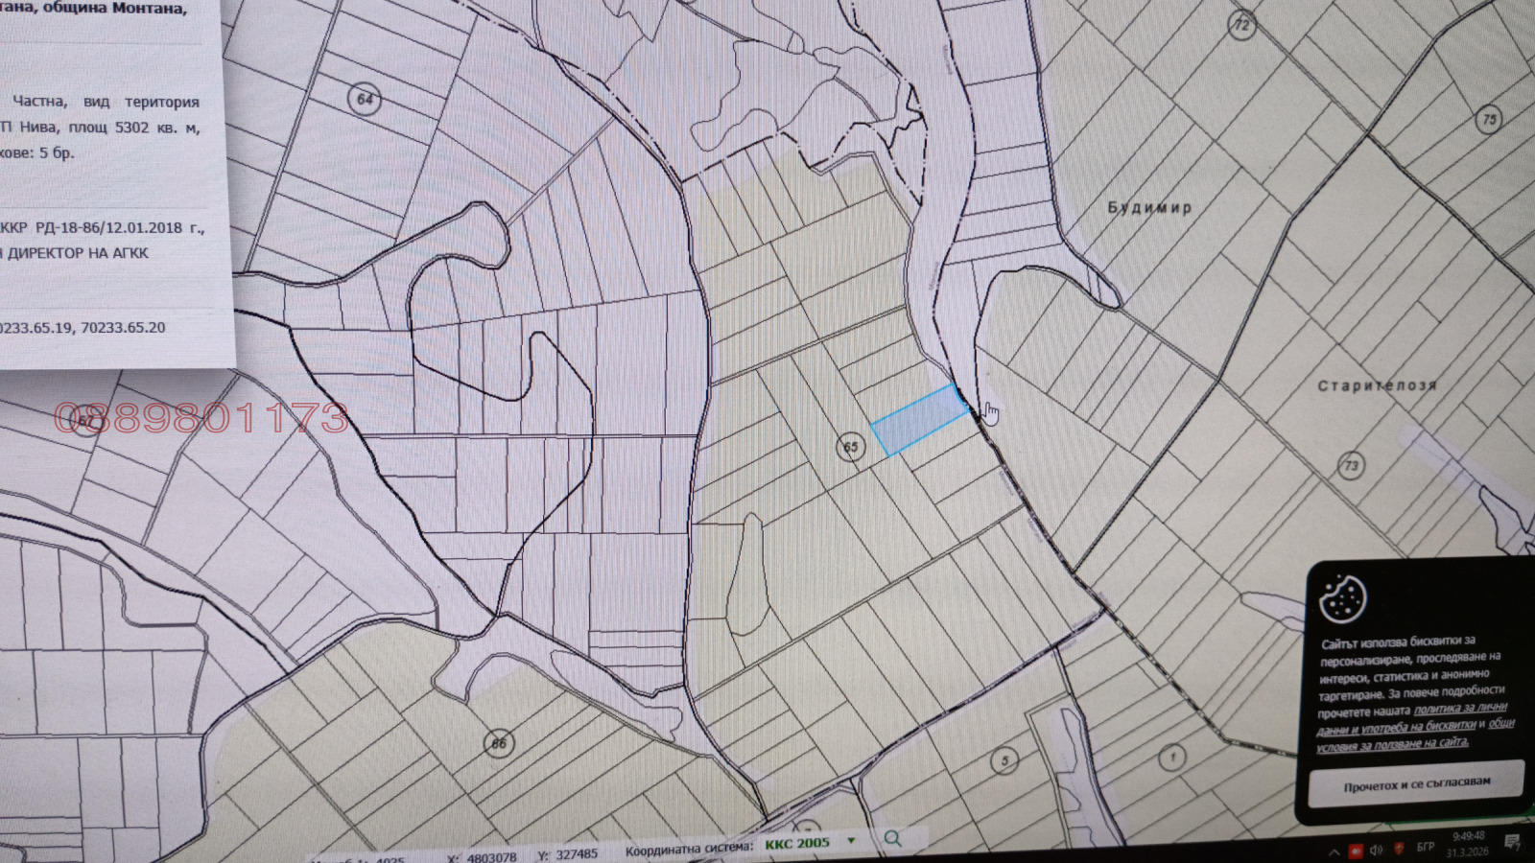
Task: Select the blue highlighted parcel on map
Action: (918, 420)
